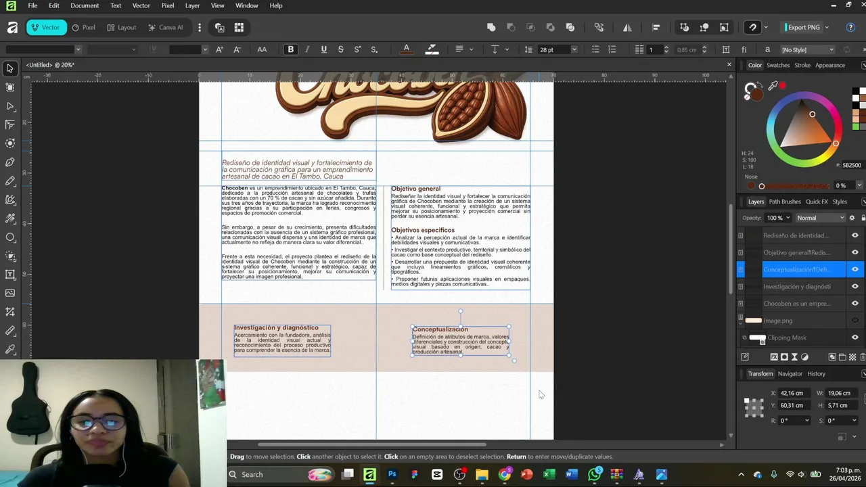Open the S shear dropdown in Transform
This screenshot has width=866, height=487.
coord(854,421)
